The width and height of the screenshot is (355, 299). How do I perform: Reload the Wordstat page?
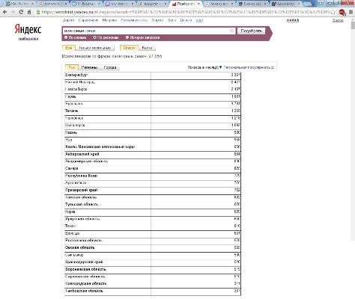click(21, 12)
